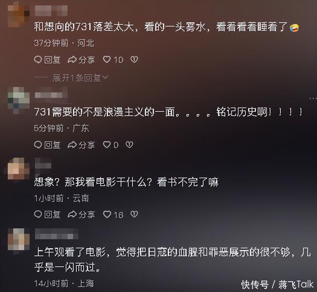Click the reply bubble icon on the Hebei comment

pyautogui.click(x=38, y=59)
